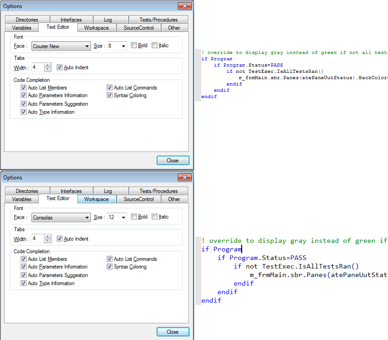The width and height of the screenshot is (388, 340).
Task: Uncheck Auto Indent in the top dialog
Action: [60, 67]
